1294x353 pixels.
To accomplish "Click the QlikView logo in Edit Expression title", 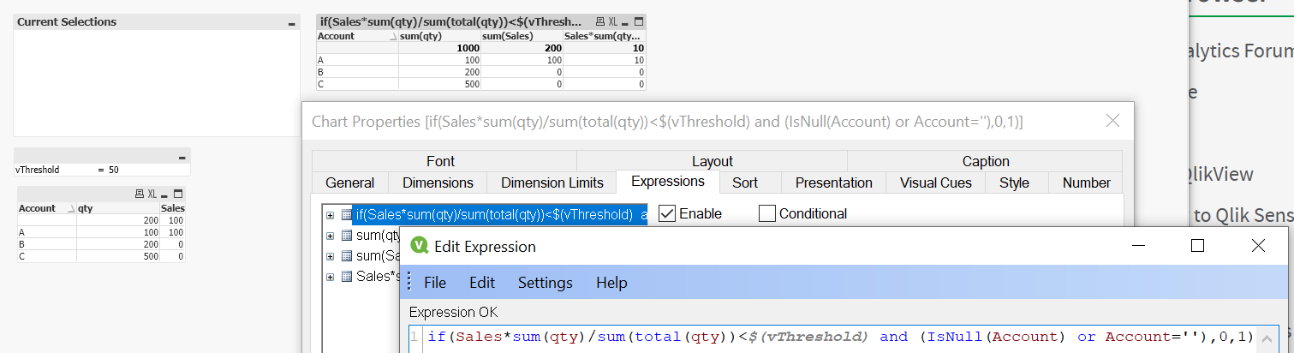I will coord(419,247).
